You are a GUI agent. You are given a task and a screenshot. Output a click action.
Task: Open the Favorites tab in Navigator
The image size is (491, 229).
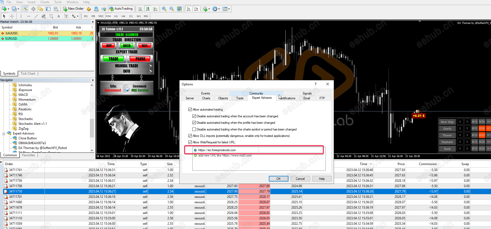tap(28, 155)
